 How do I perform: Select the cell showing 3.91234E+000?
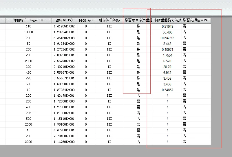pyautogui.click(x=64, y=44)
